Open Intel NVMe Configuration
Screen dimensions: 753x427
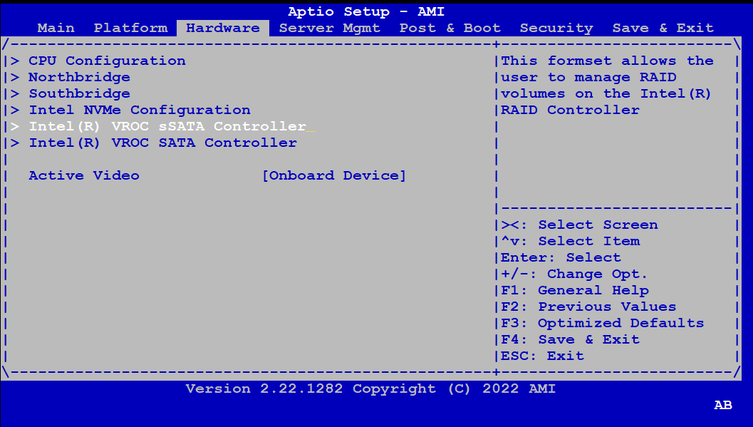pyautogui.click(x=139, y=110)
